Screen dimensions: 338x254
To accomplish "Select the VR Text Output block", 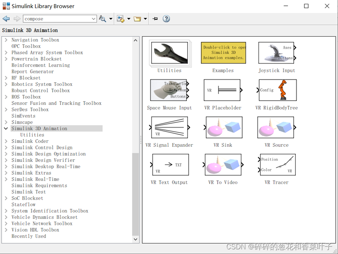I will coord(170,165).
